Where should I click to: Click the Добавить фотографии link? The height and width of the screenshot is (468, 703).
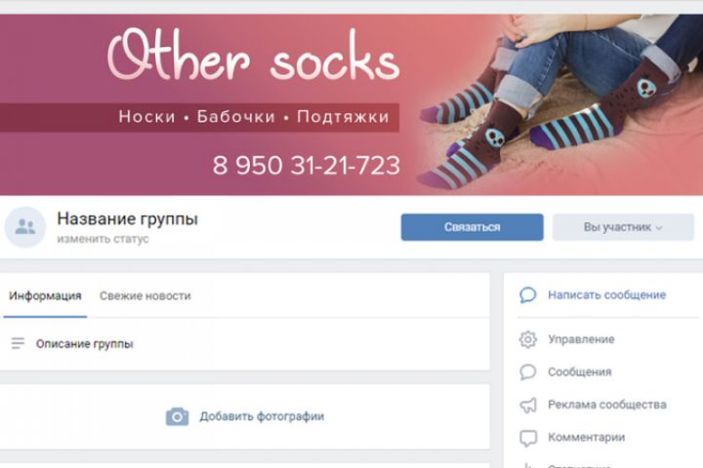tap(262, 416)
